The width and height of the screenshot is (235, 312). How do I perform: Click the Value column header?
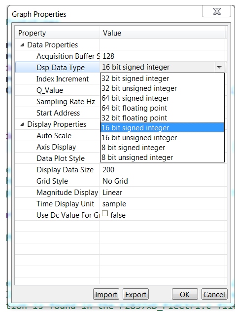(x=163, y=33)
